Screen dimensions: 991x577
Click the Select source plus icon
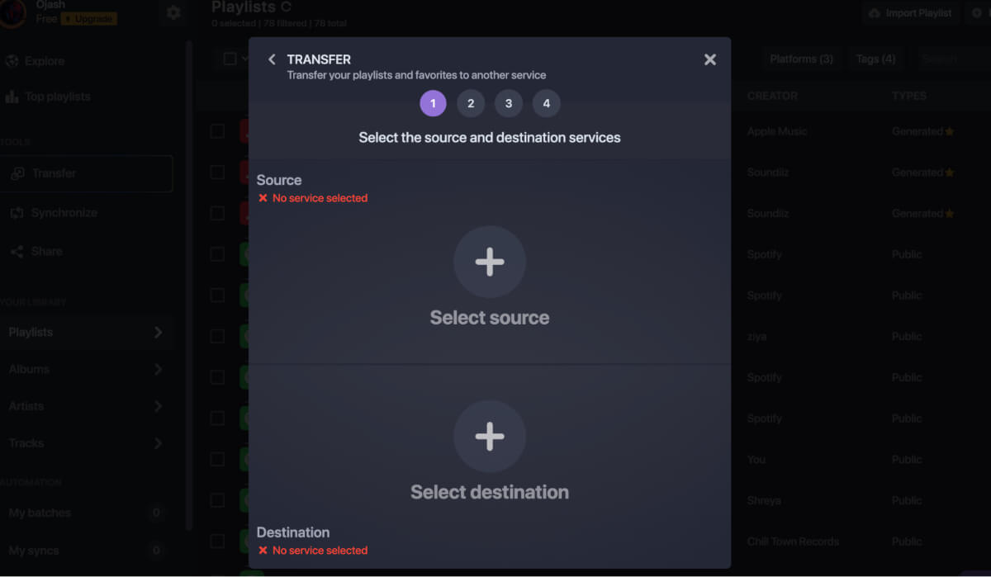tap(490, 262)
